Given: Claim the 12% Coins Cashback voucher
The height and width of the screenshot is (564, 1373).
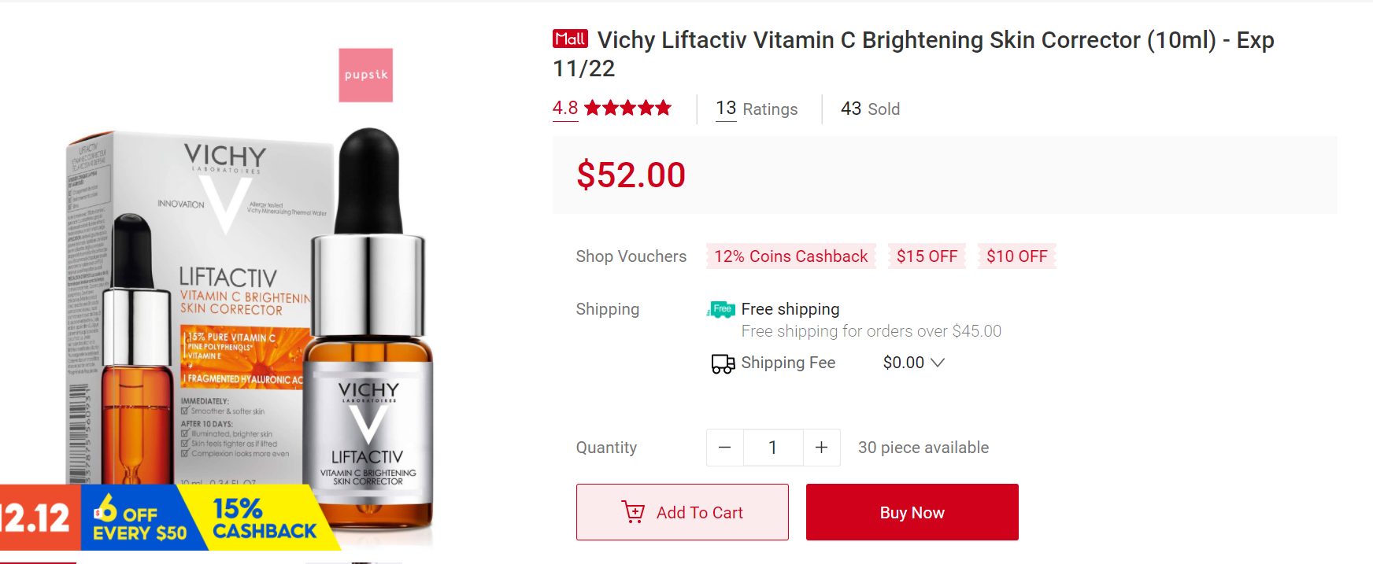Looking at the screenshot, I should (790, 256).
